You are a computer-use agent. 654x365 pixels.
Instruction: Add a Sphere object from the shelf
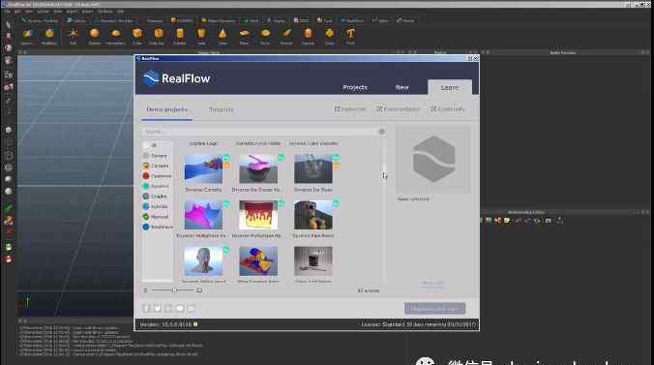95,35
